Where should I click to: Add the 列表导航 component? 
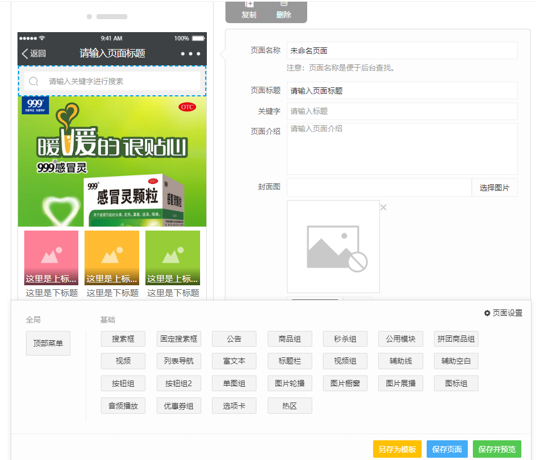179,361
